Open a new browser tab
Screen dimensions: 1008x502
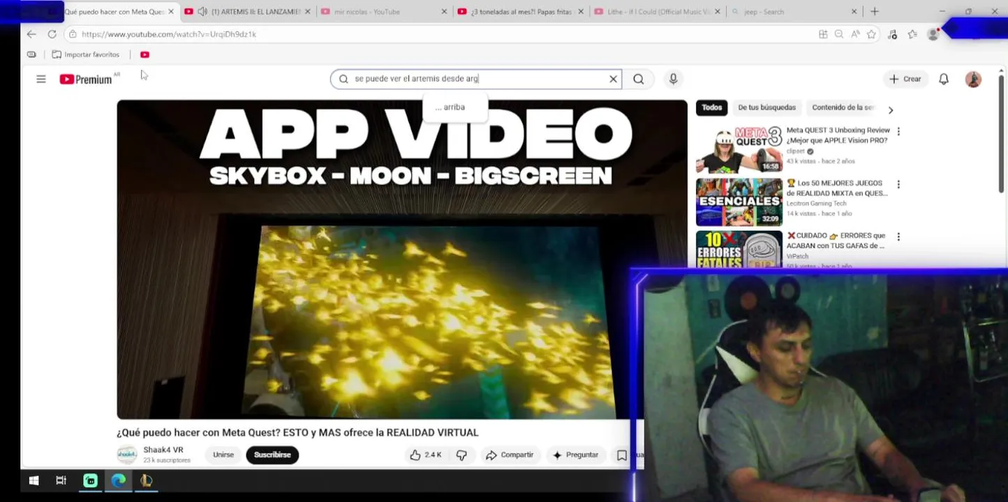tap(875, 12)
